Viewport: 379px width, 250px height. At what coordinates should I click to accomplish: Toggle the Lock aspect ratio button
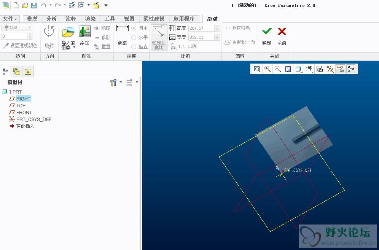click(x=159, y=37)
